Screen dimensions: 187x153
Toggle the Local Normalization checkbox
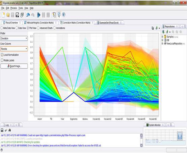2,55
